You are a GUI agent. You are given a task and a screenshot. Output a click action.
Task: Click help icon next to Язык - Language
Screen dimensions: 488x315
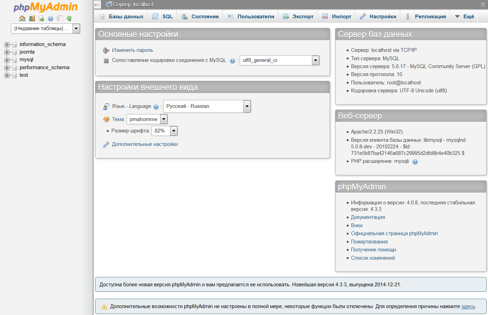pos(156,107)
